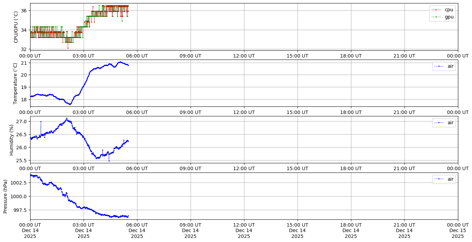
Task: Click the 36 tick on the CPU/GPU axis
Action: [x=24, y=11]
